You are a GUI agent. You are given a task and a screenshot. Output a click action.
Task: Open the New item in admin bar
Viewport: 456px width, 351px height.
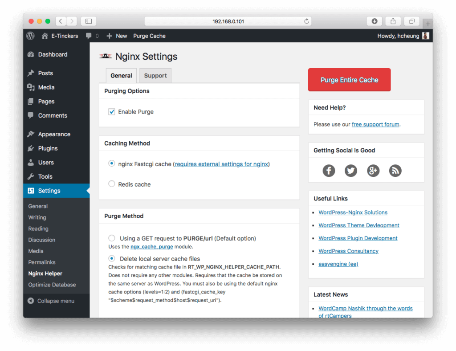pyautogui.click(x=117, y=36)
